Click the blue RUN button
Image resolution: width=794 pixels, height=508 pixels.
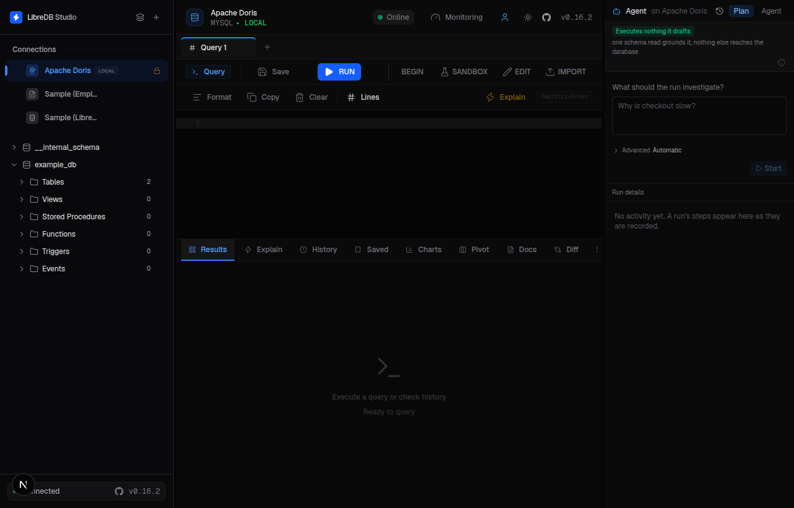339,72
